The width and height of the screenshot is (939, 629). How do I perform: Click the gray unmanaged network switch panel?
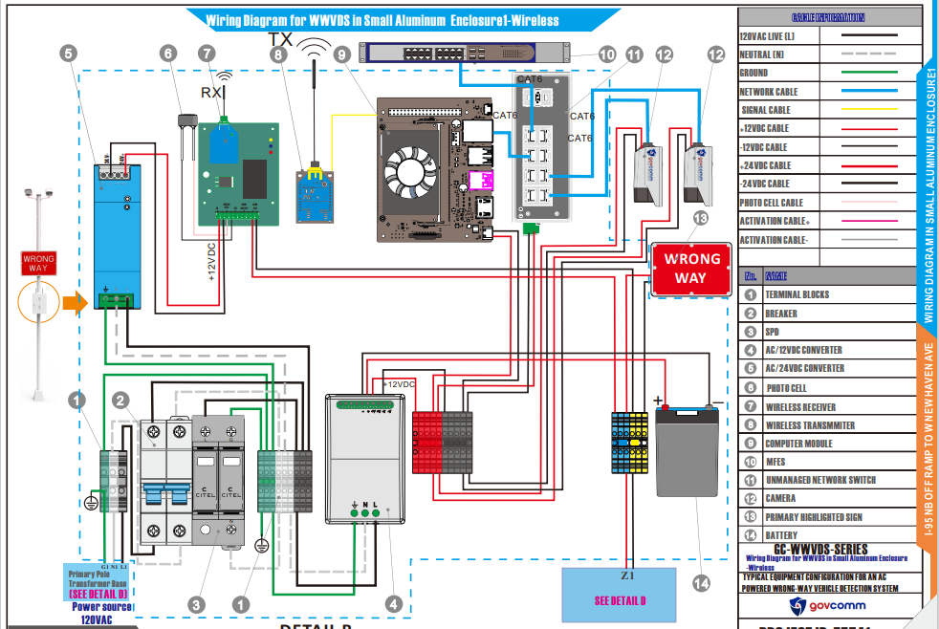click(542, 147)
